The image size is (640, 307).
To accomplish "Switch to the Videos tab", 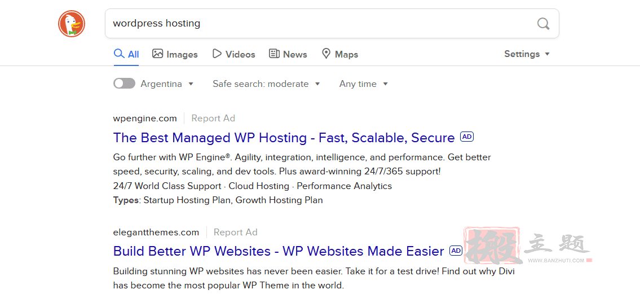I will (x=234, y=54).
